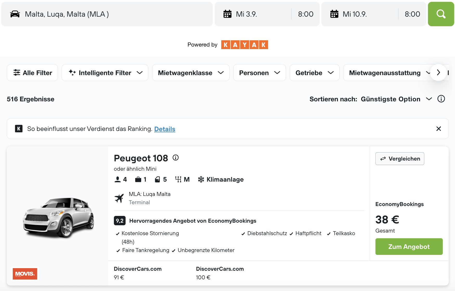Open Alle Filter panel

(32, 73)
